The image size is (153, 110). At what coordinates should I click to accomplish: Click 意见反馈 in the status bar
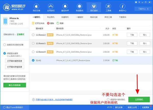[x=119, y=107]
